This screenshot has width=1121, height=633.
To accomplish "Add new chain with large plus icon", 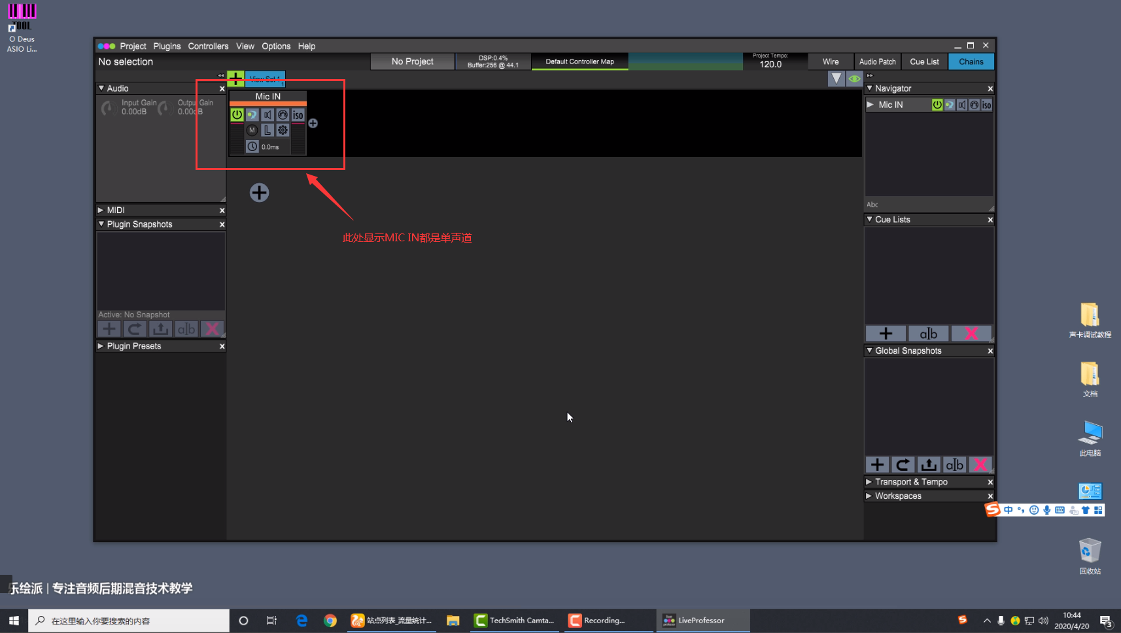I will 259,192.
